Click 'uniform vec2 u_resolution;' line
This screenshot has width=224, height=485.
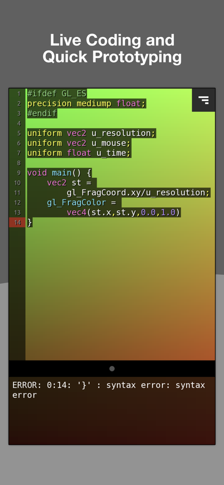(91, 133)
